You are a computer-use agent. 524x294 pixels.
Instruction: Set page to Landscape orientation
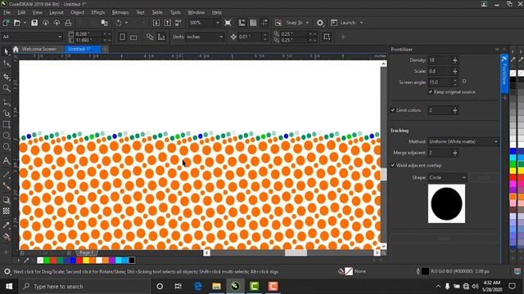coord(133,37)
